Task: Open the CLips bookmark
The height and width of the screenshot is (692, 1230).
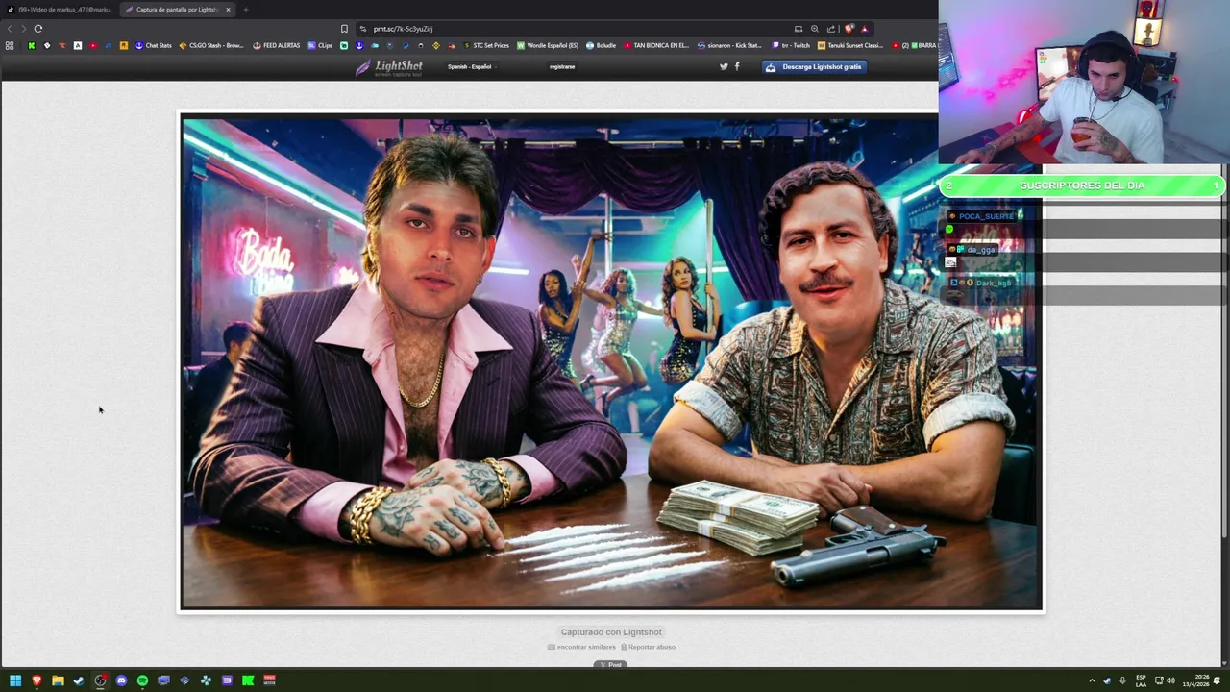Action: (320, 45)
